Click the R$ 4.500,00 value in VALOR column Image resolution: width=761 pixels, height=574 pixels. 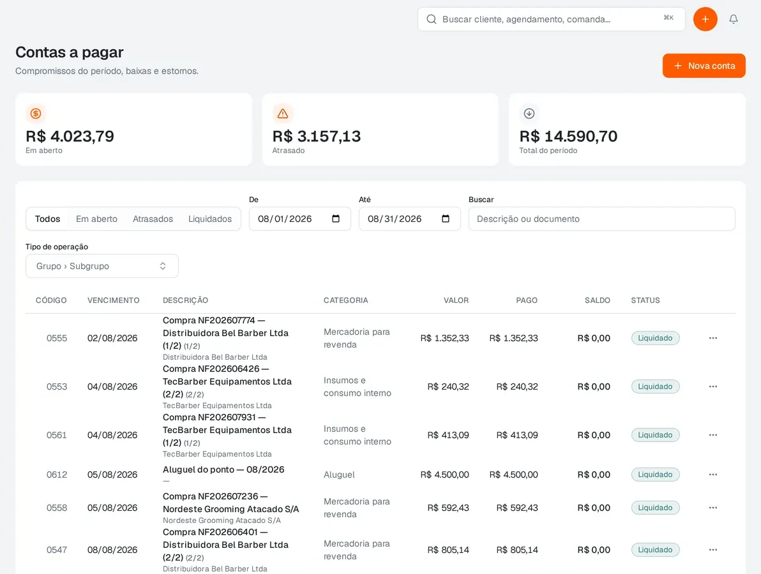(444, 475)
